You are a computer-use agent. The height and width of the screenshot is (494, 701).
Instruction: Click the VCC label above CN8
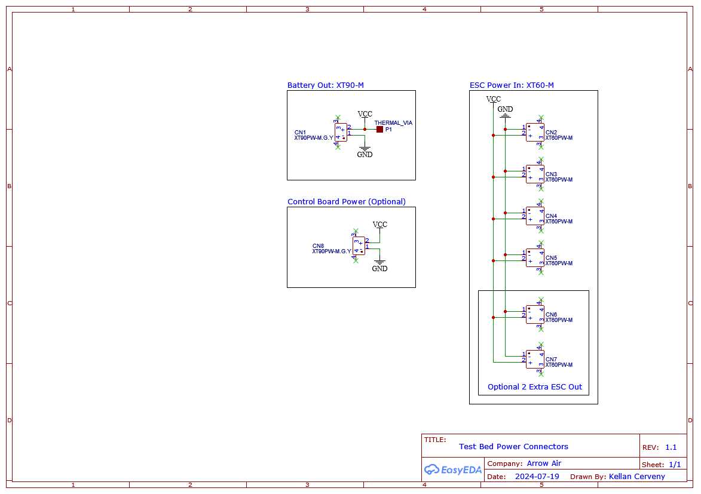(x=379, y=225)
